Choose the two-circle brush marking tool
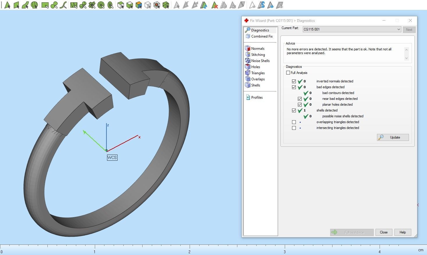 pos(54,5)
